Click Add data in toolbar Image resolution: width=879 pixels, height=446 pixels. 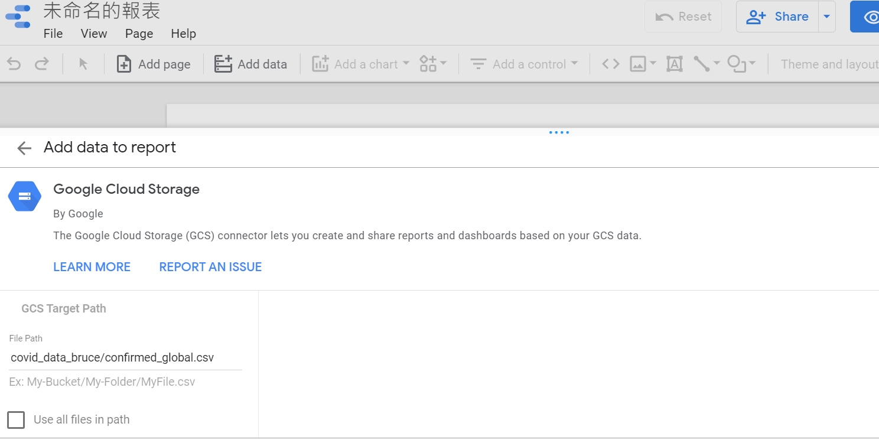(250, 64)
